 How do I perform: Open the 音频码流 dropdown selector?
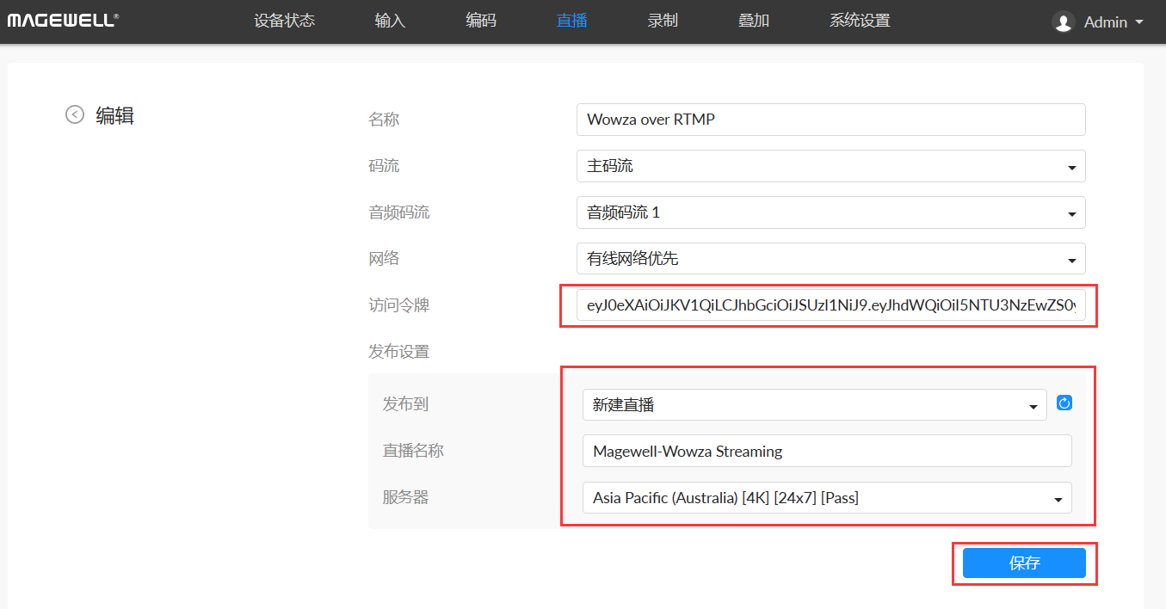830,212
